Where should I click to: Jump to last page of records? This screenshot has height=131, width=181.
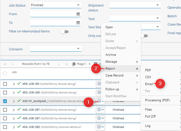point(67,64)
